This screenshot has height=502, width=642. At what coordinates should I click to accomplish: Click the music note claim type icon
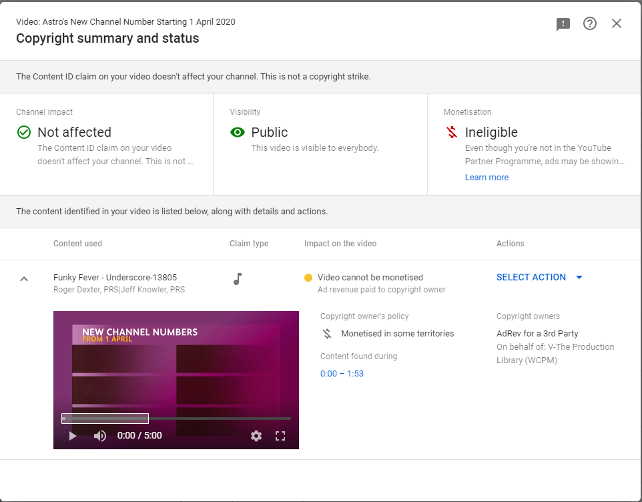238,279
